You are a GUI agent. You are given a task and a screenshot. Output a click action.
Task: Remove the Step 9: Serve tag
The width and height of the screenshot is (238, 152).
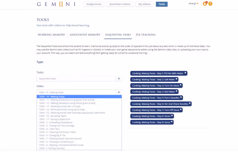click(172, 122)
